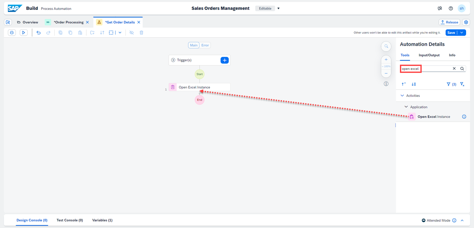This screenshot has width=474, height=228.
Task: Add a trigger with the plus button
Action: click(224, 60)
